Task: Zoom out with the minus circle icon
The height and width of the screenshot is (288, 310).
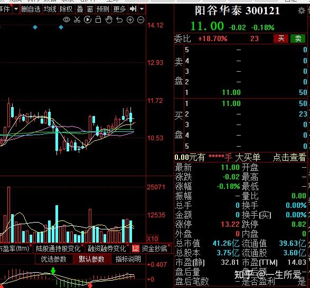Action: click(141, 20)
